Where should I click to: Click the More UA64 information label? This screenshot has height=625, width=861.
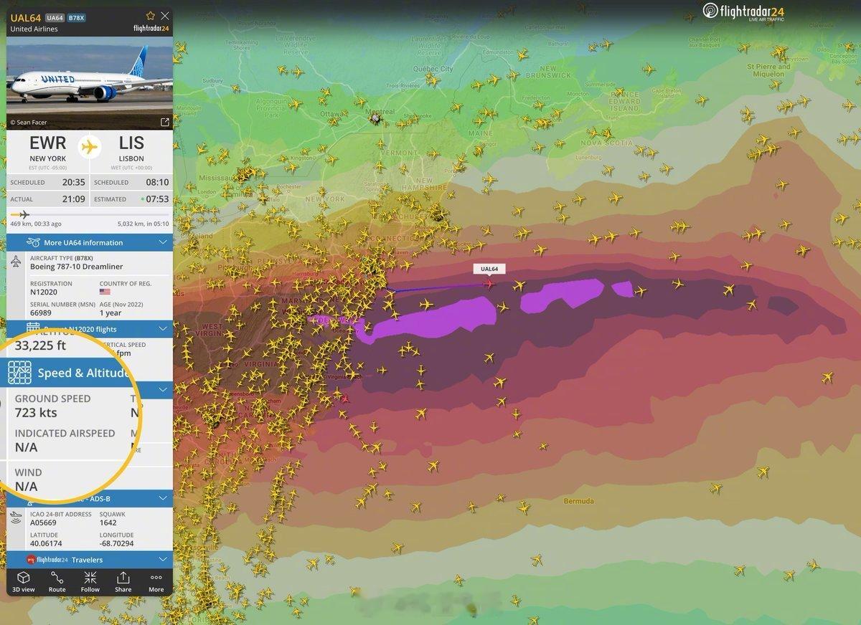[83, 242]
